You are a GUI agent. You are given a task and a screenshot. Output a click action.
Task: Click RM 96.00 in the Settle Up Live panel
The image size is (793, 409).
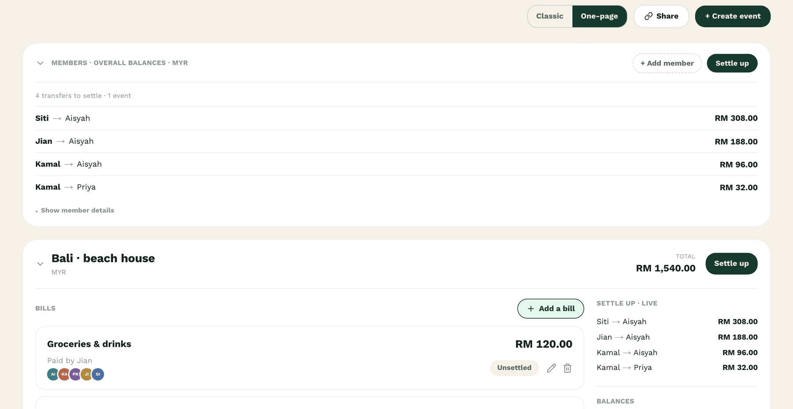point(740,353)
